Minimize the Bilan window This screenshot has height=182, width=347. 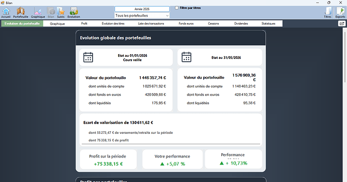point(317,3)
